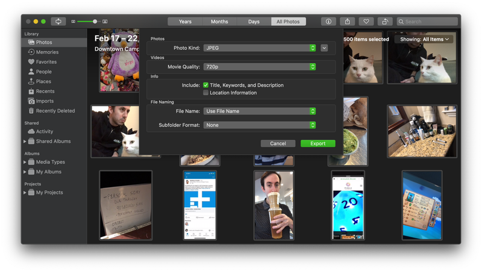Viewport: 482px width, 272px height.
Task: Open Recently Deleted in sidebar
Action: coord(55,111)
